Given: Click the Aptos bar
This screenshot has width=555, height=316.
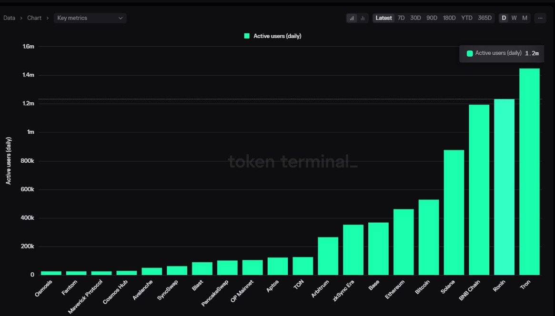Looking at the screenshot, I should pyautogui.click(x=278, y=266).
